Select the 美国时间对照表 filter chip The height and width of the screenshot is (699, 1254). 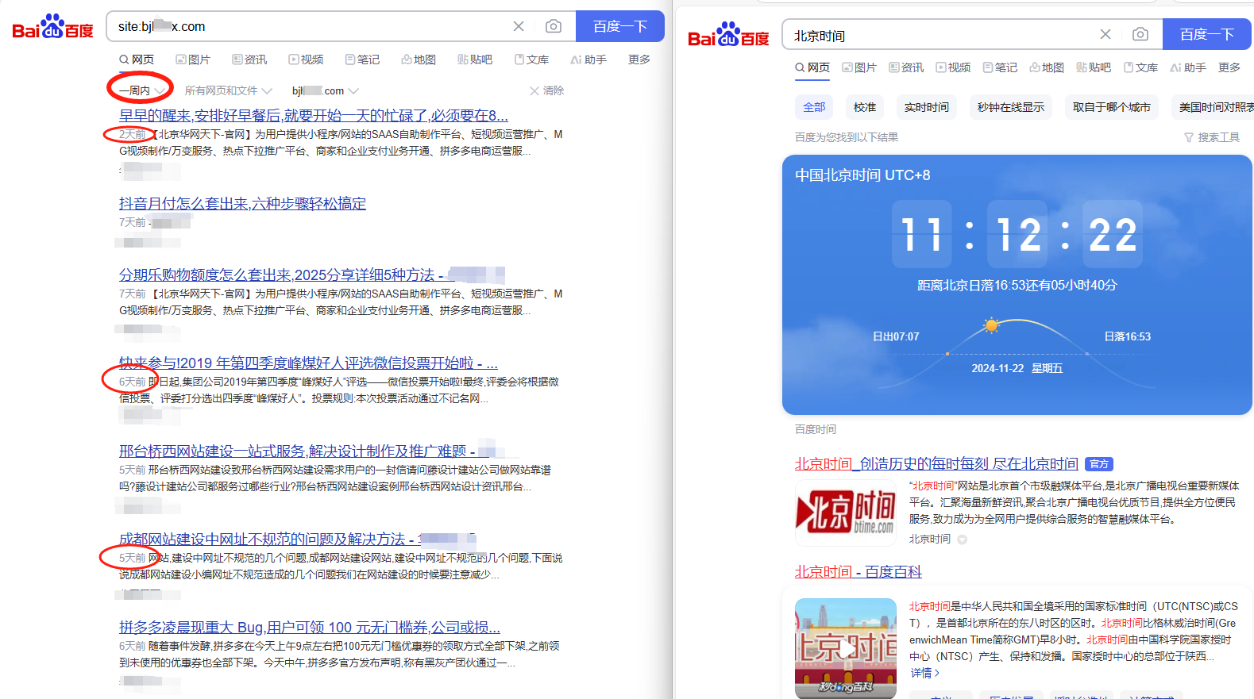1213,107
